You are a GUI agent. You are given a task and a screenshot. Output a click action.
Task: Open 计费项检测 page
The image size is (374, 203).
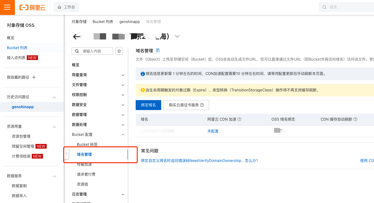(x=21, y=156)
